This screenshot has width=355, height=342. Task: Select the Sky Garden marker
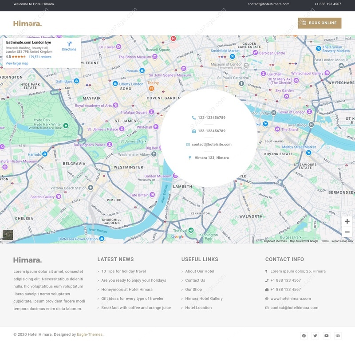tap(286, 96)
